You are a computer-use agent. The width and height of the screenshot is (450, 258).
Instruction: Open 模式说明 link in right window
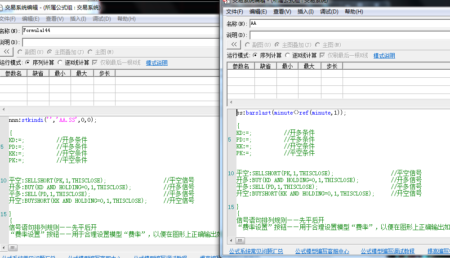pyautogui.click(x=384, y=55)
